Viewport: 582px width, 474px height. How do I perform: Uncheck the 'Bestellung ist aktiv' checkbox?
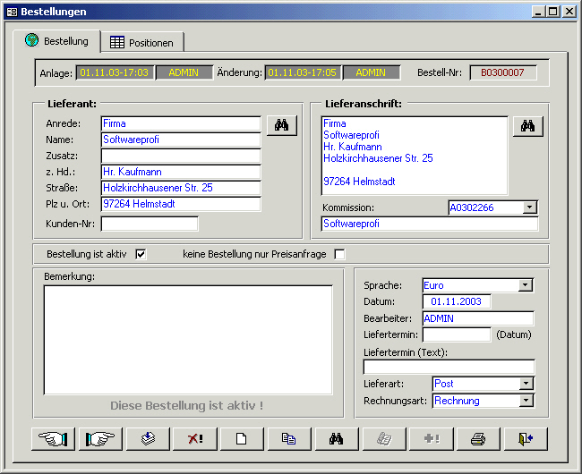tap(141, 254)
